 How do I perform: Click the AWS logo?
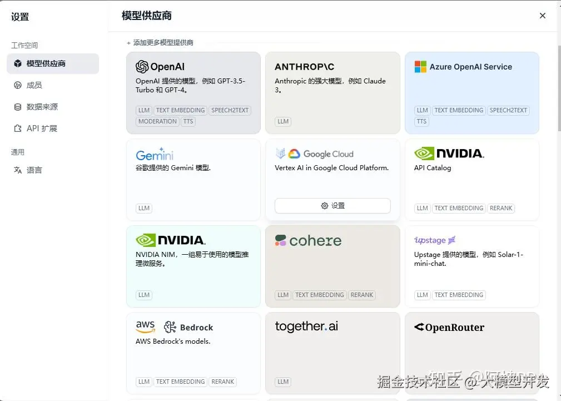[x=145, y=326]
